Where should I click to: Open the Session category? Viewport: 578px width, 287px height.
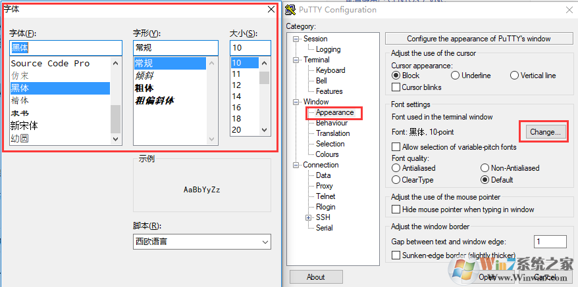315,39
